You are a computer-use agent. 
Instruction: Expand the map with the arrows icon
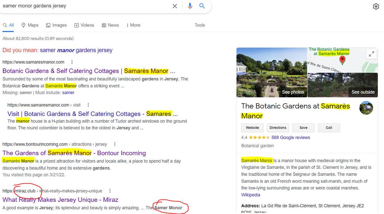371,54
